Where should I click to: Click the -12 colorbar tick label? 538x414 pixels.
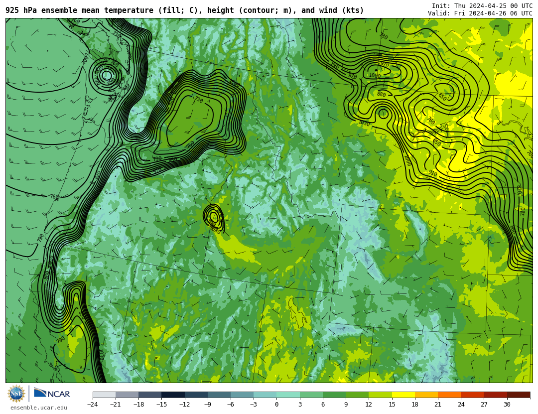185,405
